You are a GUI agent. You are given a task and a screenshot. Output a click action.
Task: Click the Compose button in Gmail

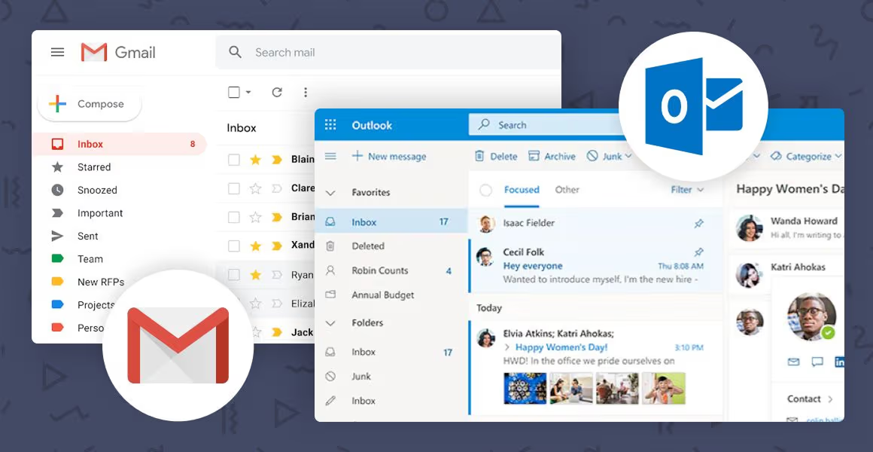point(89,104)
